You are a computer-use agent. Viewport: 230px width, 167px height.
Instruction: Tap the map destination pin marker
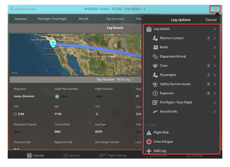53,43
